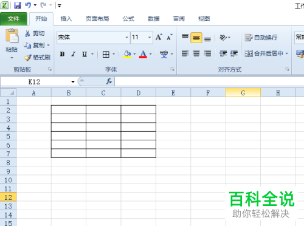The image size is (304, 226).
Task: Open the 对齐方式 dialog launcher
Action: (287, 69)
